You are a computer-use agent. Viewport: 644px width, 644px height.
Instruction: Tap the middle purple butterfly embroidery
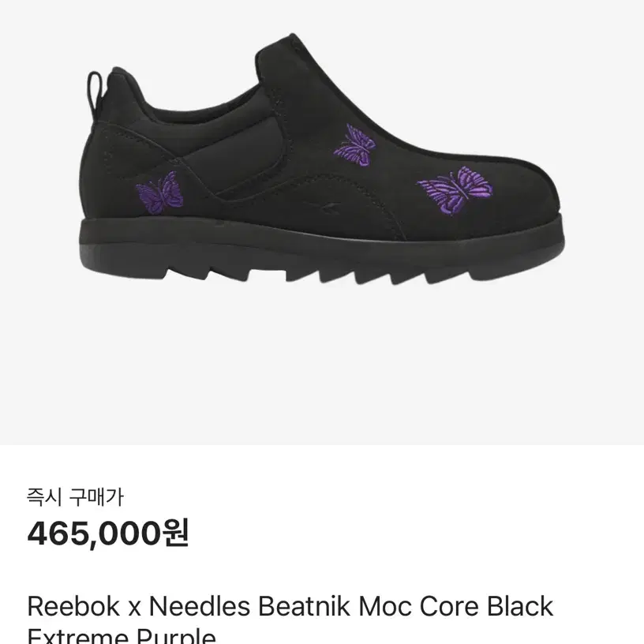click(x=355, y=144)
